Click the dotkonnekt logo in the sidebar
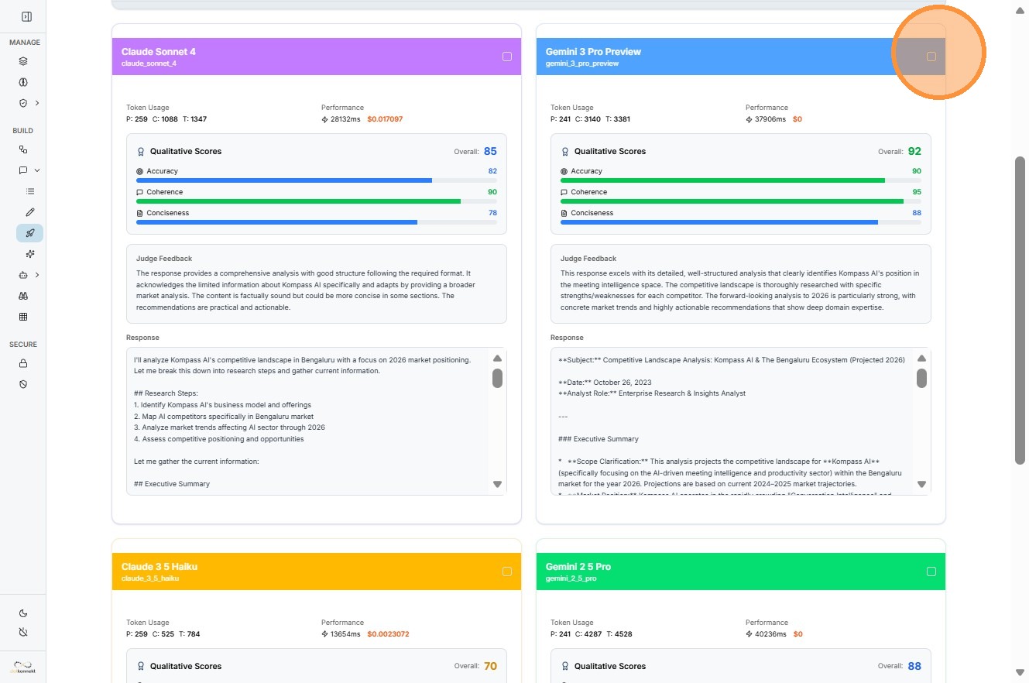 (x=23, y=667)
